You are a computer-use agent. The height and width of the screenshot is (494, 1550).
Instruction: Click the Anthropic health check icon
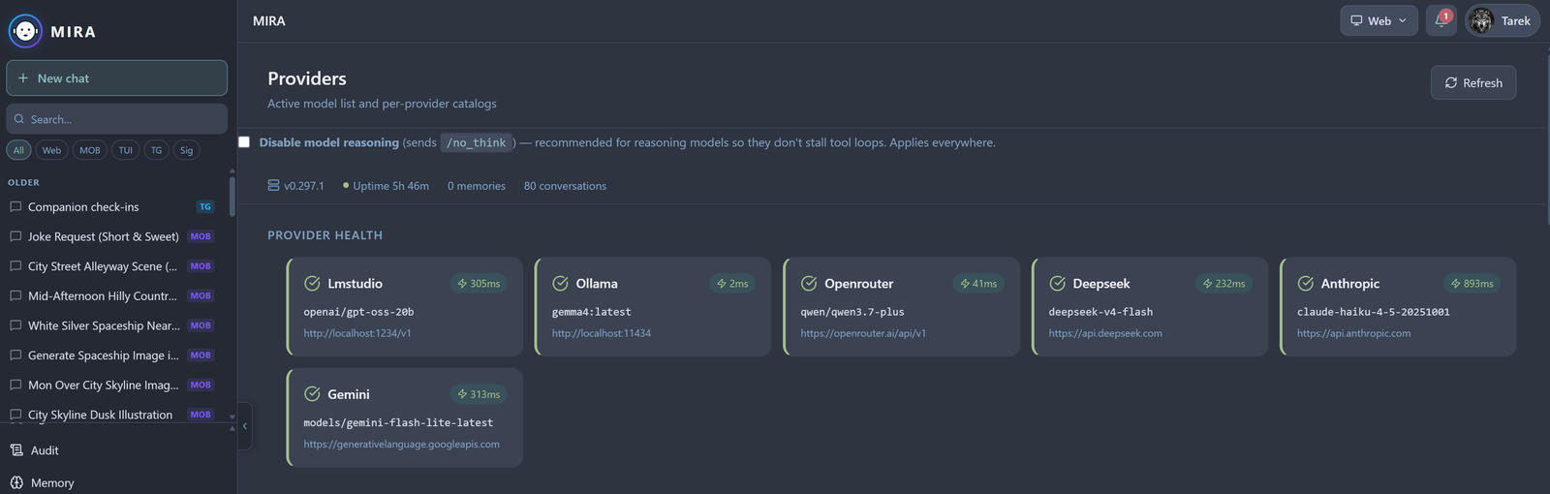[x=1306, y=284]
